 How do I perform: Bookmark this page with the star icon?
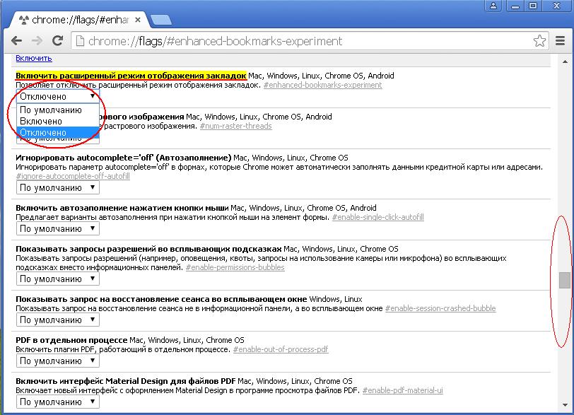[x=539, y=40]
